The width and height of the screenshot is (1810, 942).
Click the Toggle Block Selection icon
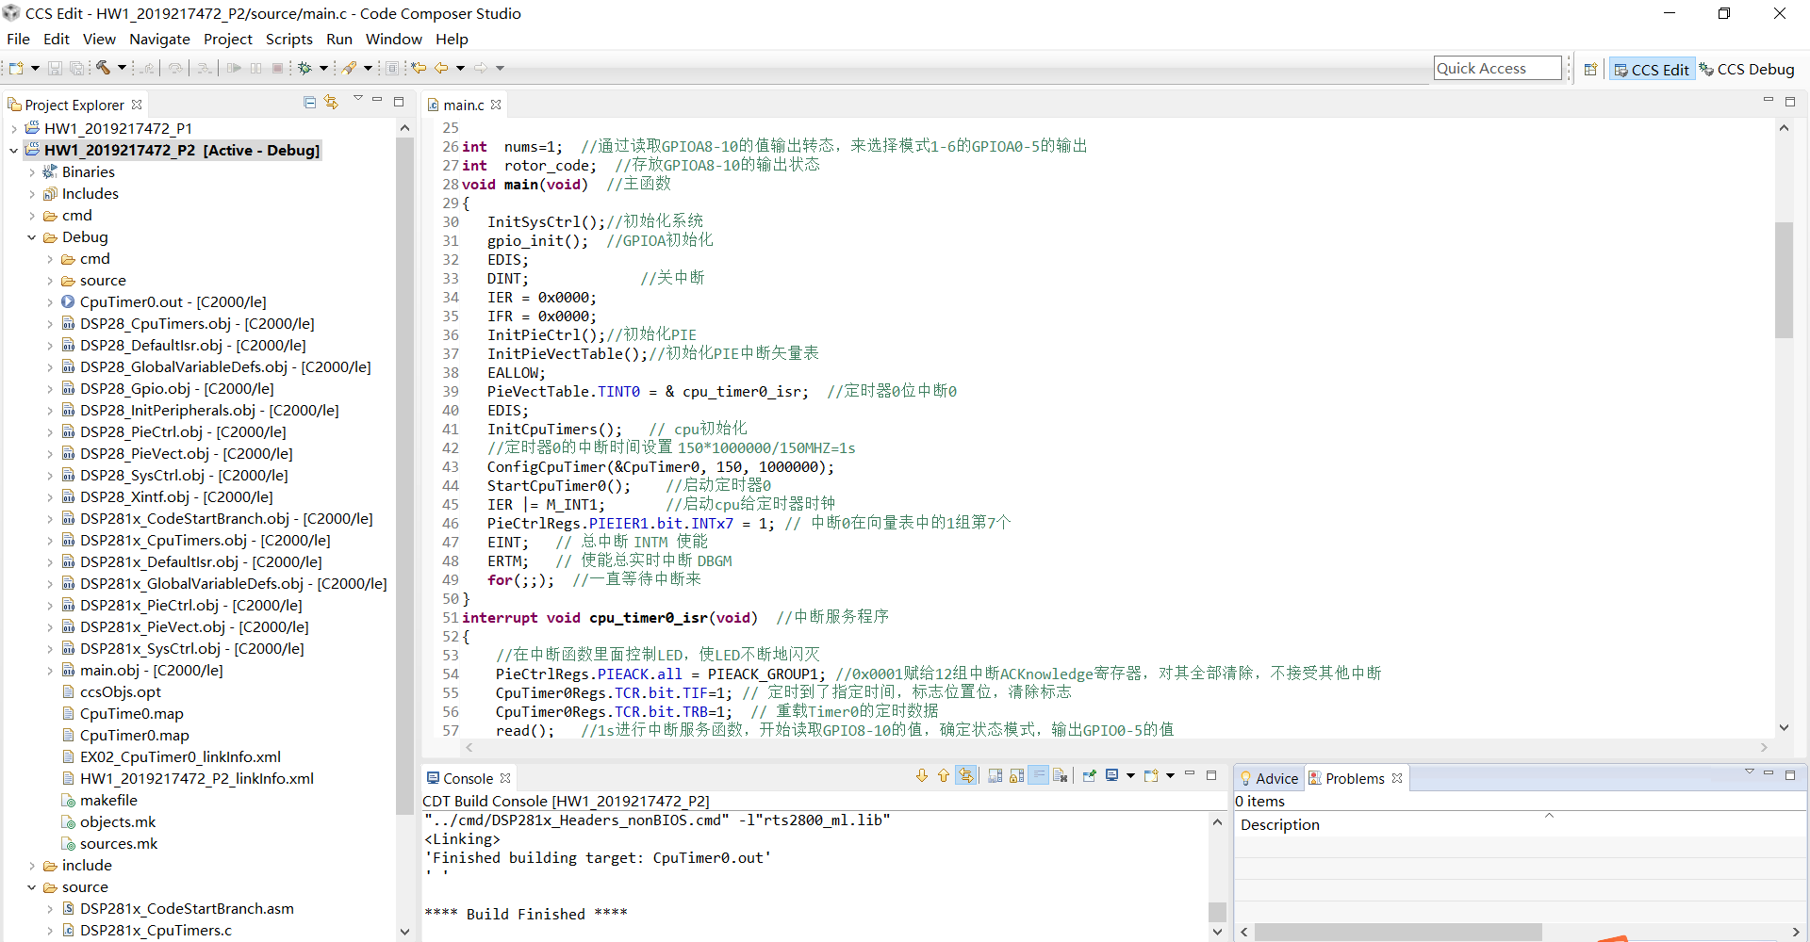point(392,68)
